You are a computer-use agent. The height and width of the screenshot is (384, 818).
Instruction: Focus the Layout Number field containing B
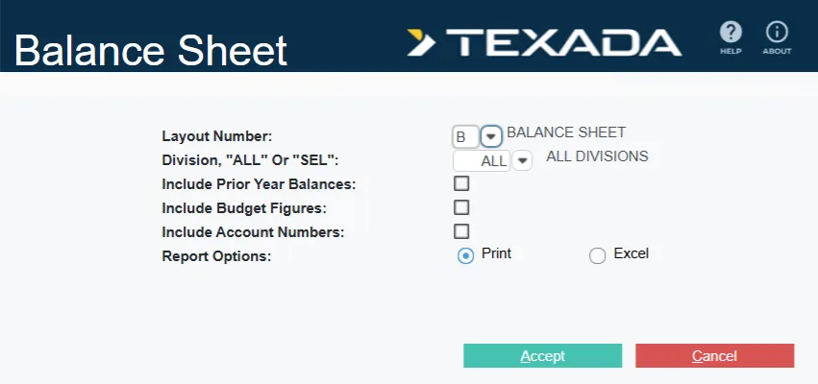click(x=465, y=136)
